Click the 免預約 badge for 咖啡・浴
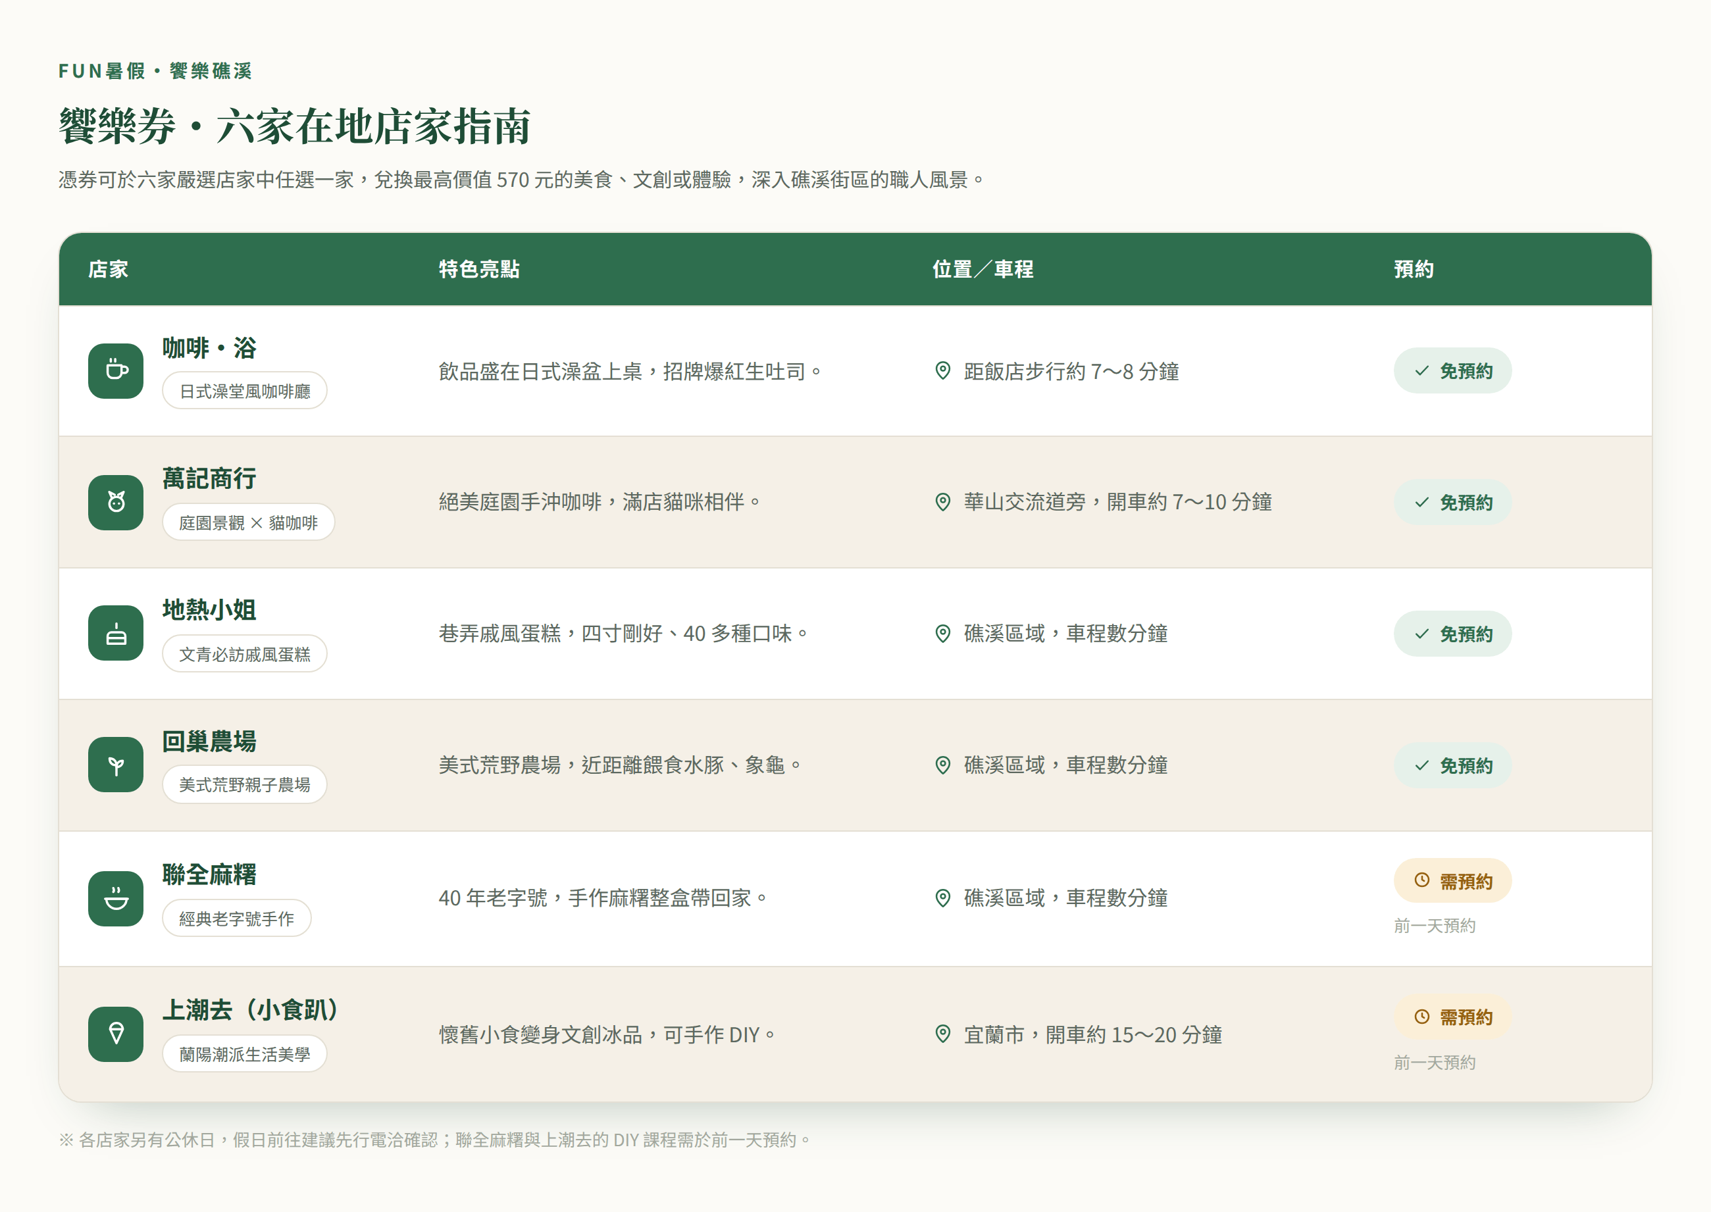The height and width of the screenshot is (1212, 1711). [1453, 371]
